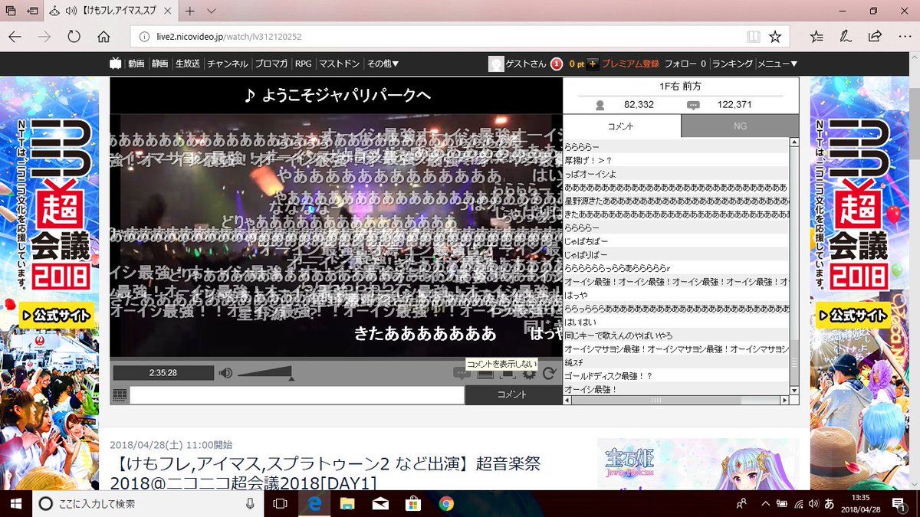This screenshot has height=517, width=920.
Task: Open Edge reading view icon
Action: (x=754, y=36)
